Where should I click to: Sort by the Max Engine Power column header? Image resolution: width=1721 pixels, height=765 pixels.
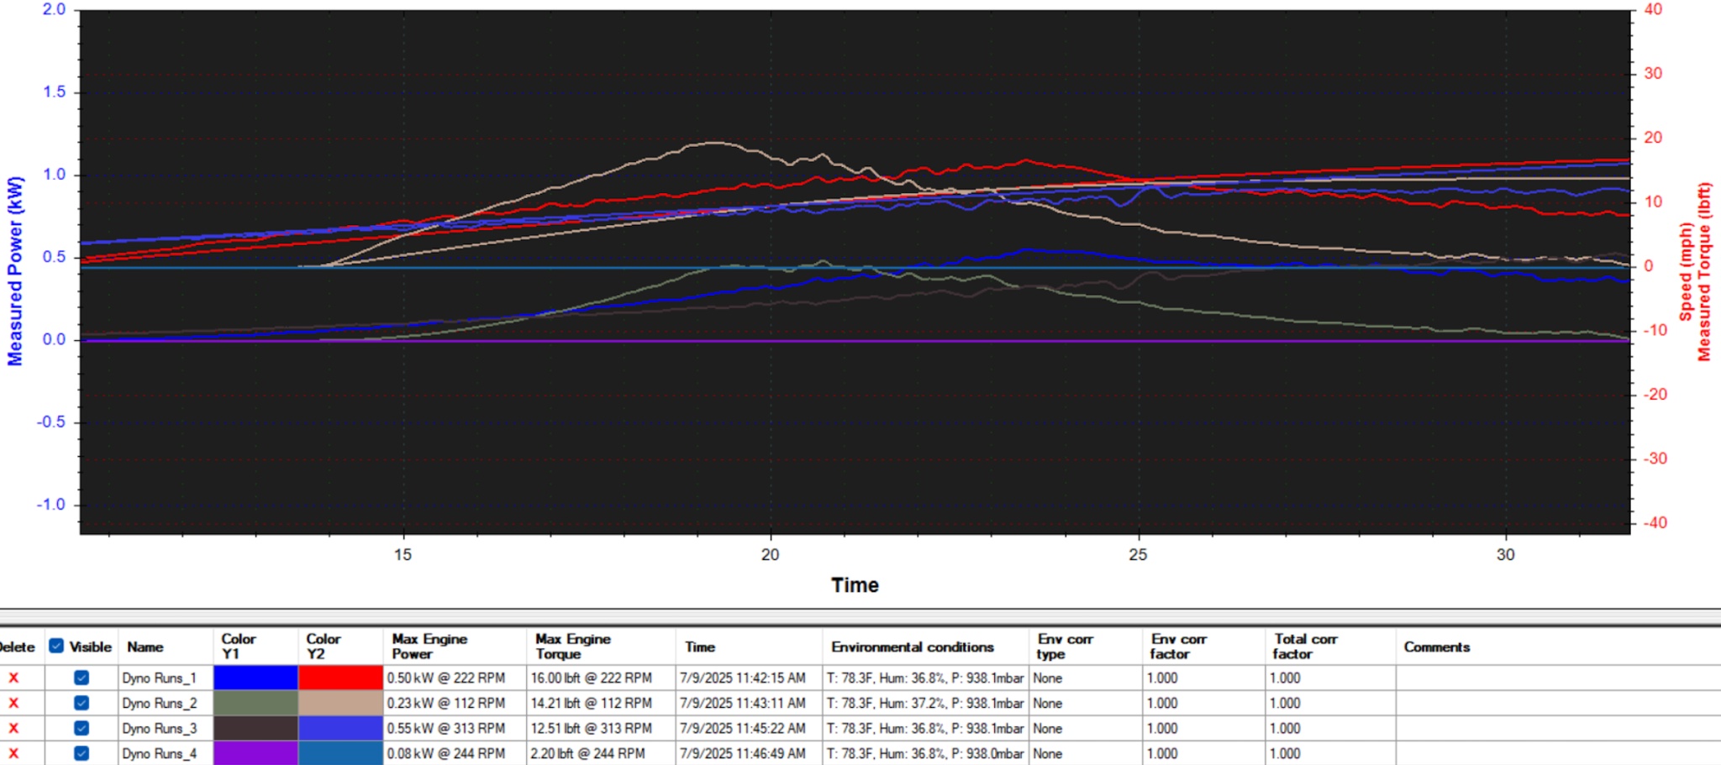pyautogui.click(x=429, y=646)
